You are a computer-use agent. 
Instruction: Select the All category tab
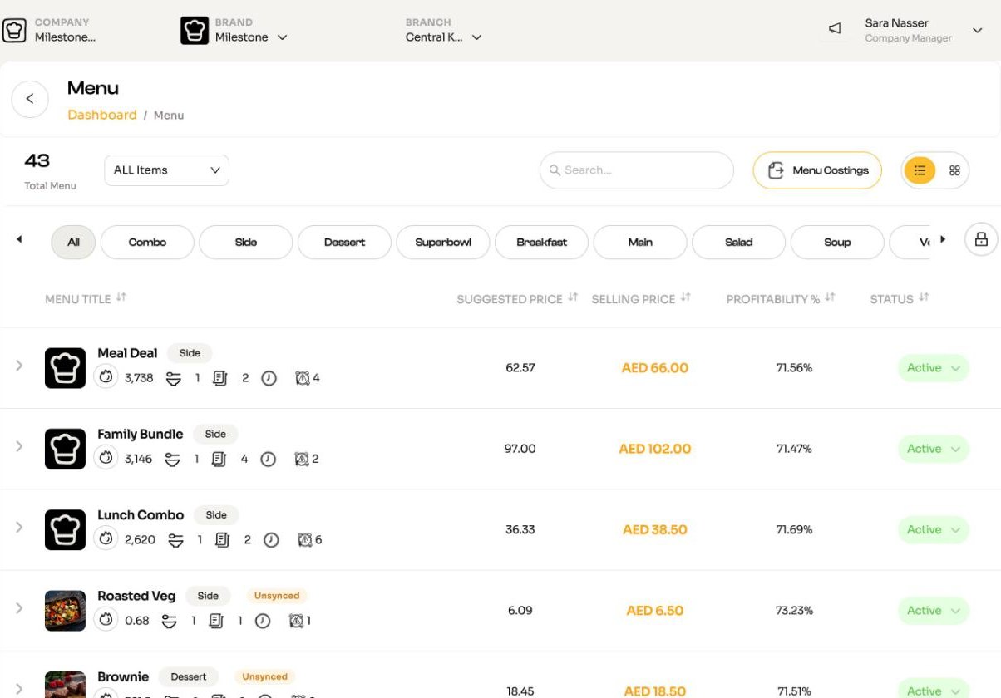(73, 243)
